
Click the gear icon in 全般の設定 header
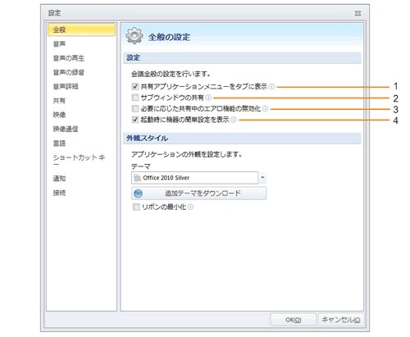(x=134, y=36)
